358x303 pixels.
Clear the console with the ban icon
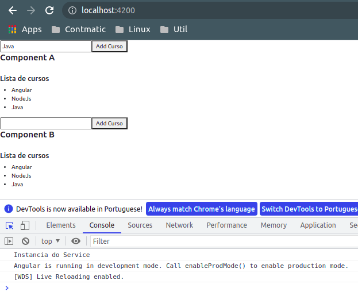pos(25,241)
